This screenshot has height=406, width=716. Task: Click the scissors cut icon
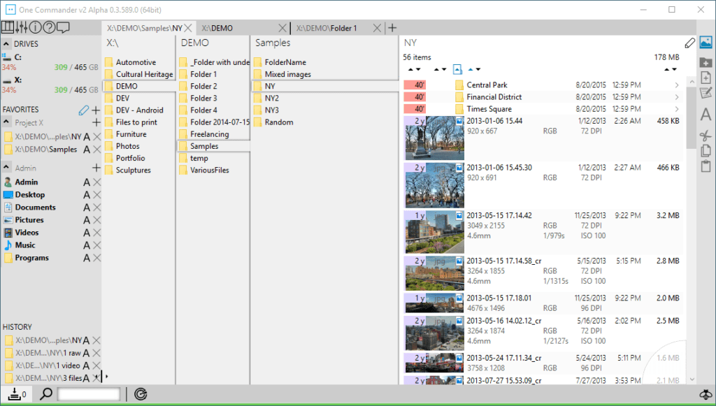point(706,135)
